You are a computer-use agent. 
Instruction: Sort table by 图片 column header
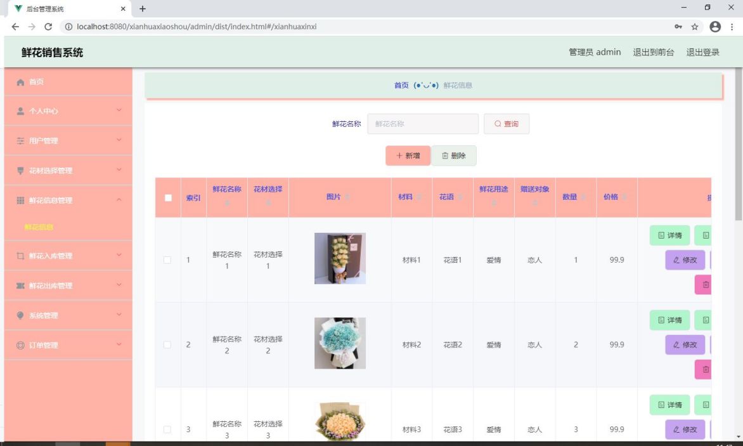[347, 197]
